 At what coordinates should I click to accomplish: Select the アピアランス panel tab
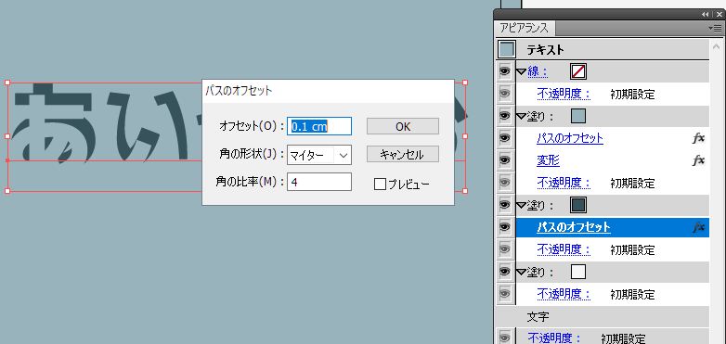(x=525, y=28)
